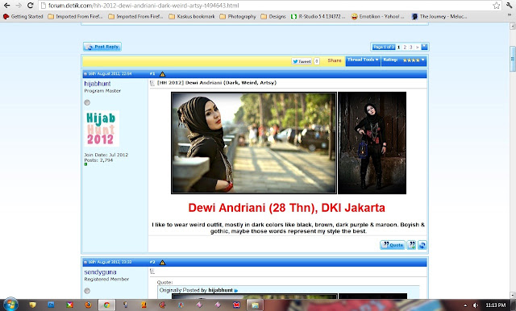The height and width of the screenshot is (311, 516).
Task: Go to thread page 3
Action: tap(410, 47)
